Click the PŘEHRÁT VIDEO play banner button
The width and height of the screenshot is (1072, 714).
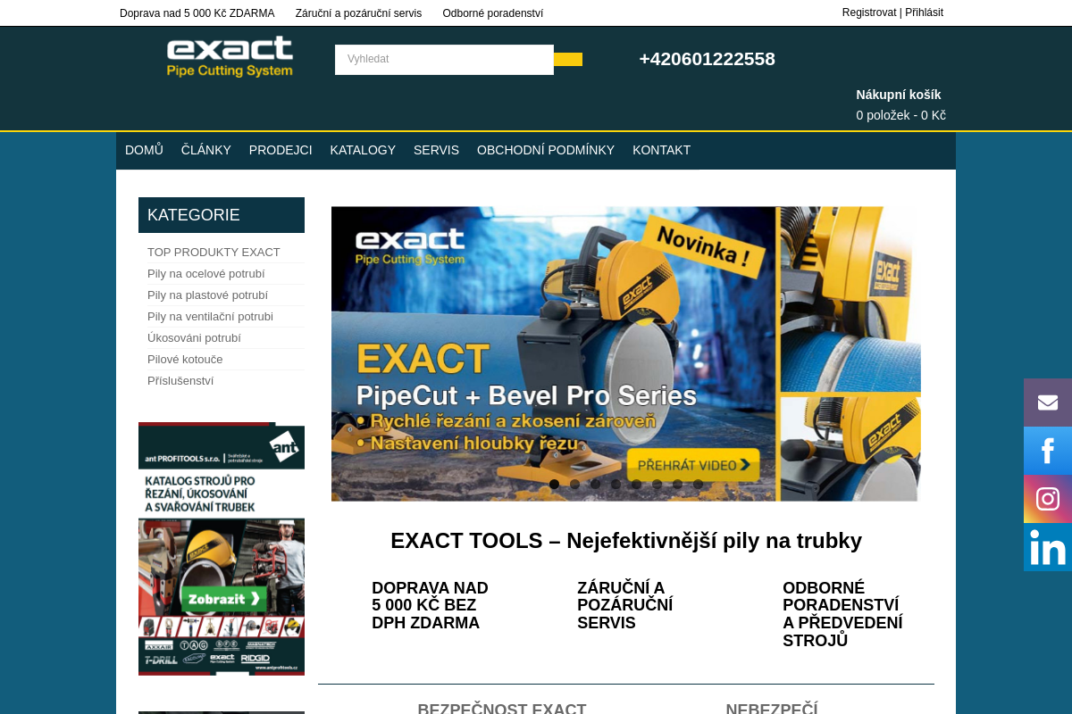pos(694,464)
